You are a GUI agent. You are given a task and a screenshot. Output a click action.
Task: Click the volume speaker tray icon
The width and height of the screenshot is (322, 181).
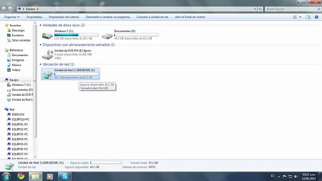tap(296, 176)
